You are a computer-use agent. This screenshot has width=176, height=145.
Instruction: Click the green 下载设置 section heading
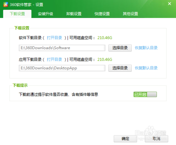22,28
